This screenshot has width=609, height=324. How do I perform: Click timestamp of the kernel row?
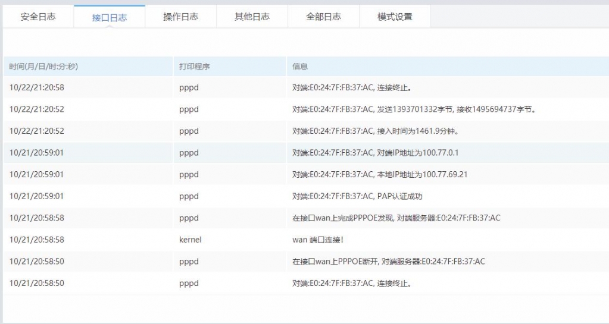point(36,240)
